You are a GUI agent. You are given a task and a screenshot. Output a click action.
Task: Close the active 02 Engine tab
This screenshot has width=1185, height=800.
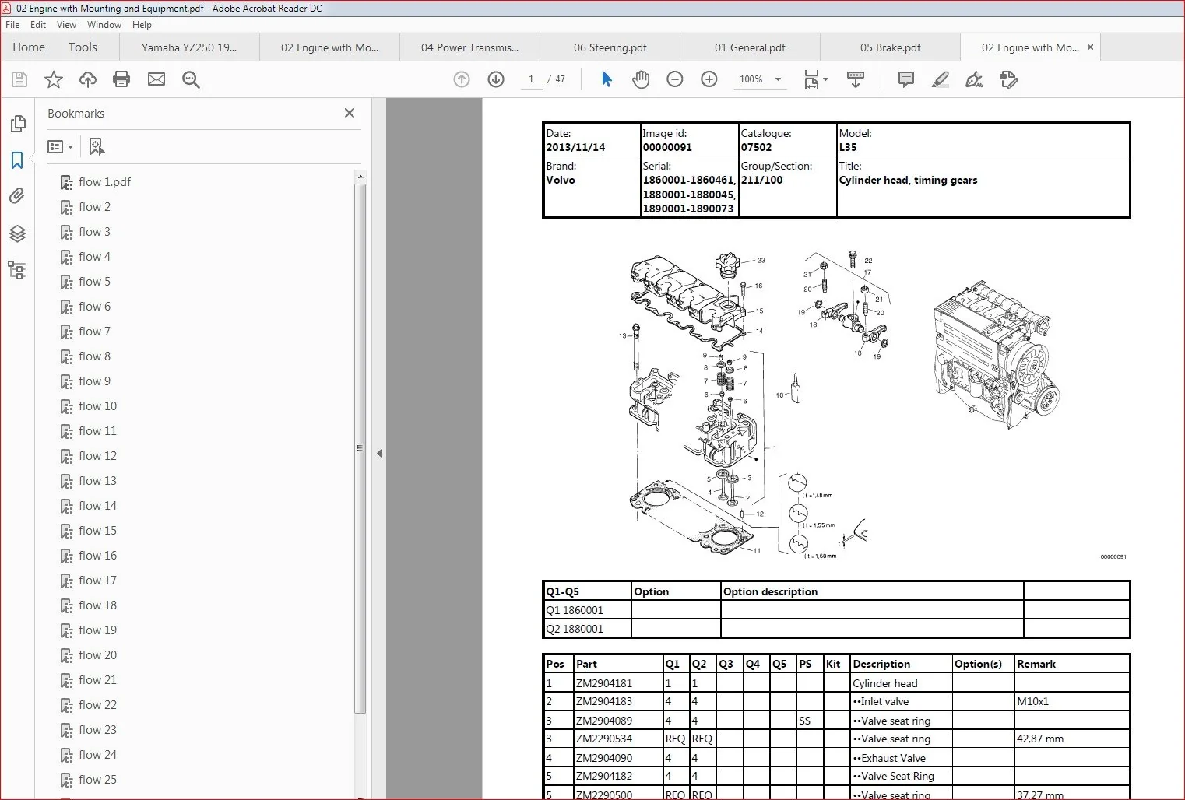click(1090, 47)
